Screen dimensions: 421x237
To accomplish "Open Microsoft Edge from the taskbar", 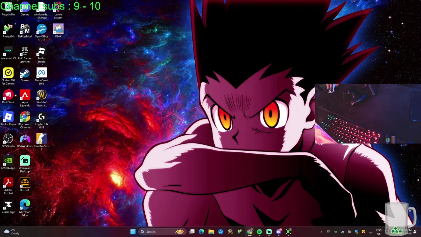I will click(x=202, y=232).
